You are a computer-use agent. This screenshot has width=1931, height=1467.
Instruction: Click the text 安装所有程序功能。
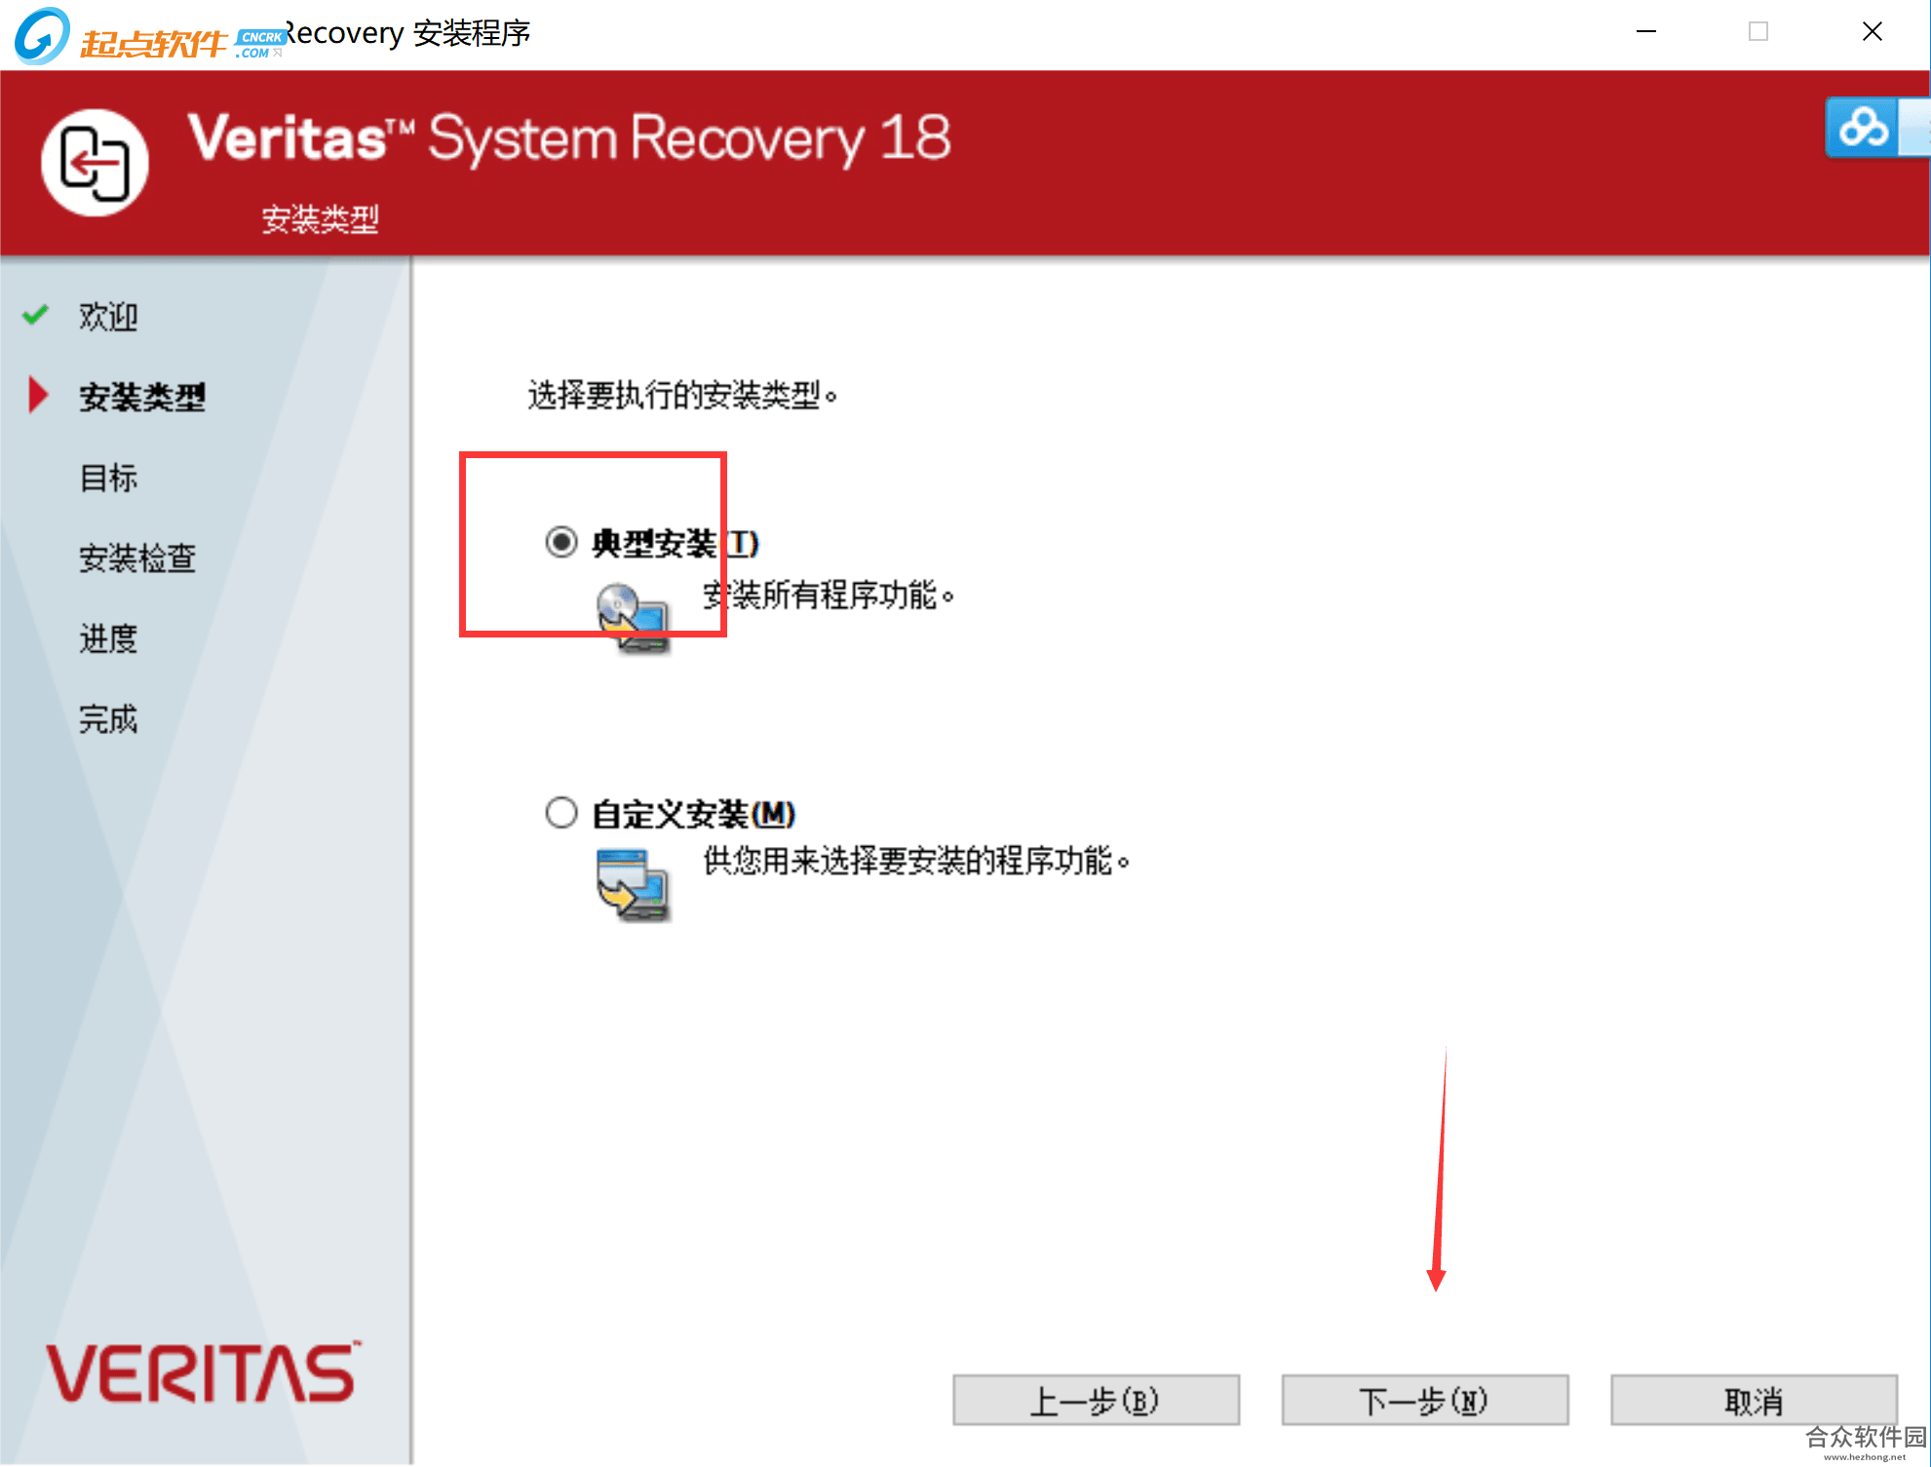coord(829,595)
